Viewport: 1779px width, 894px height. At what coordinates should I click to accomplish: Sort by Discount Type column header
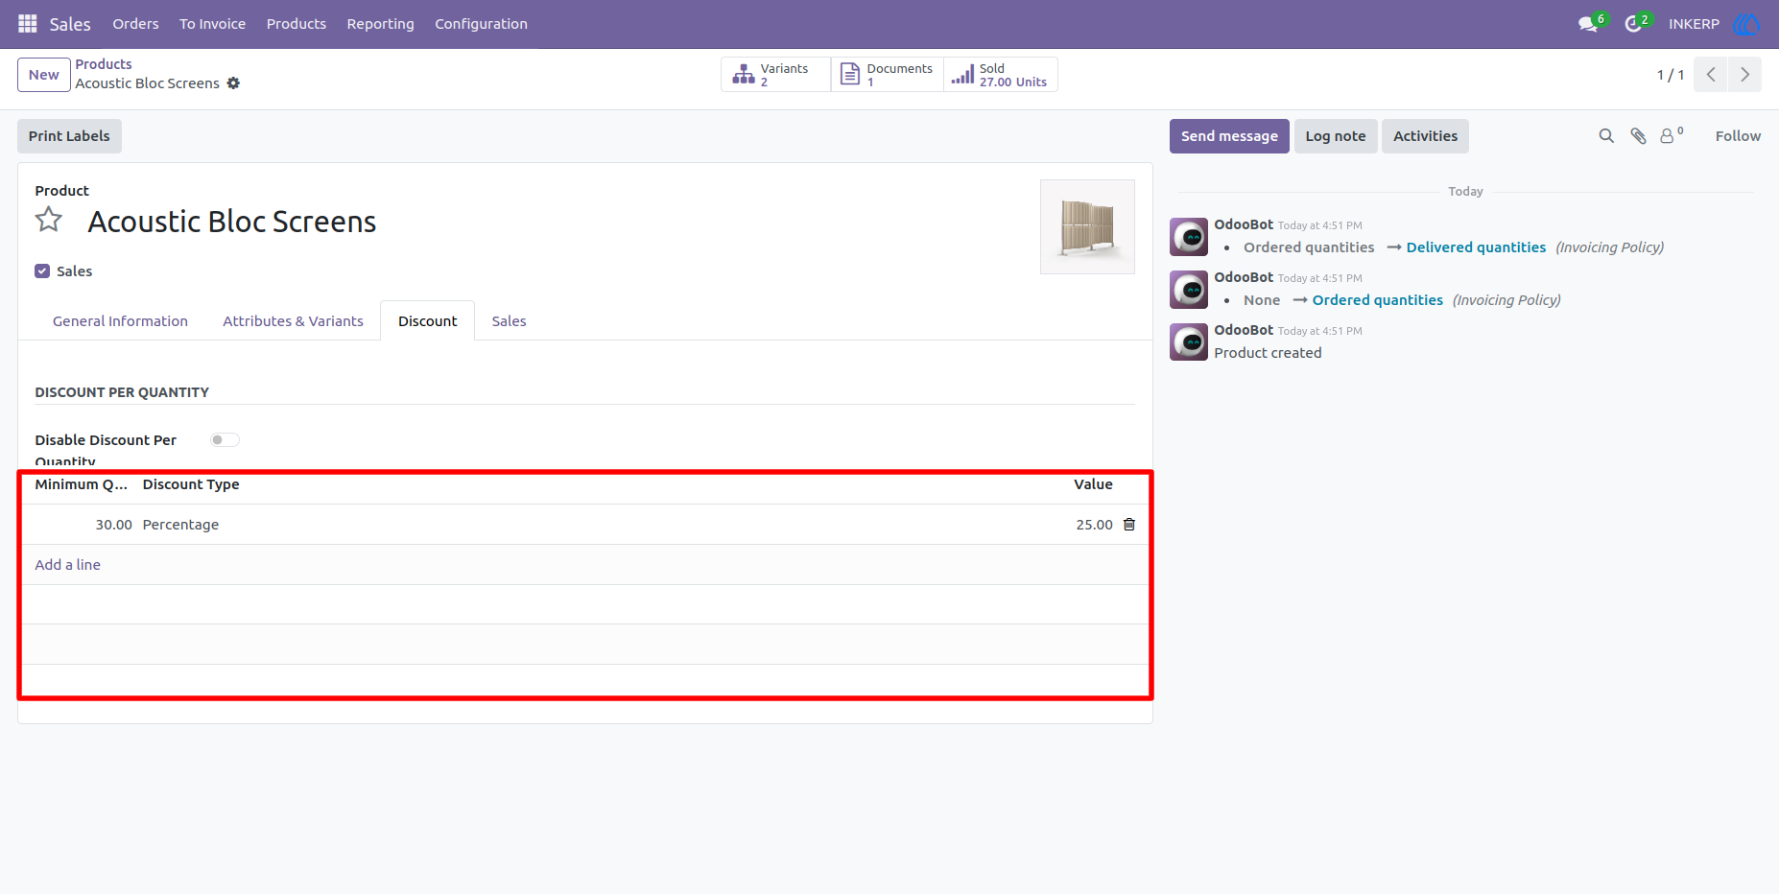191,484
